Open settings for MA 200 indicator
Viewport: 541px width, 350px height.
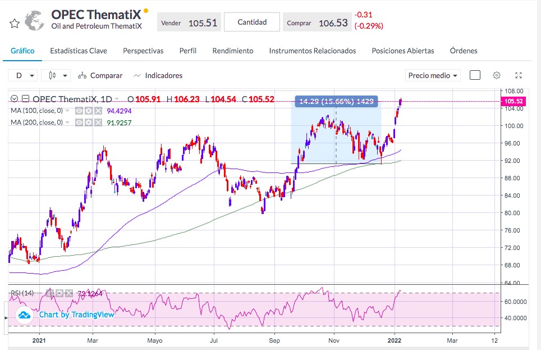(89, 122)
